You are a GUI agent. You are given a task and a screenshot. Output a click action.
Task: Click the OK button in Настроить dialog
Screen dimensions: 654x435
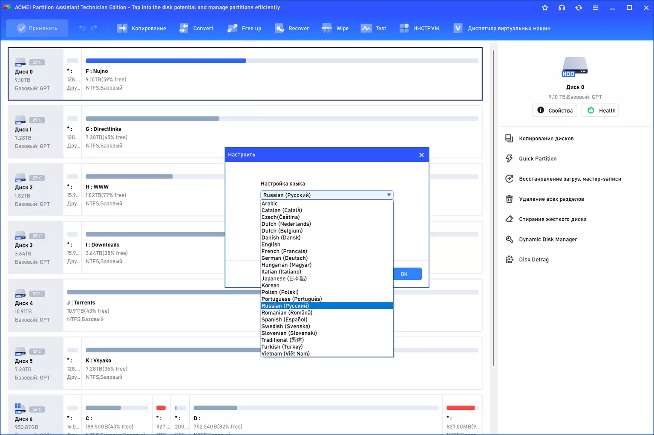point(404,274)
